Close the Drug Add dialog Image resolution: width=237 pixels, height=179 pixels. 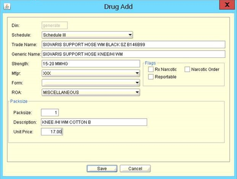click(x=227, y=5)
